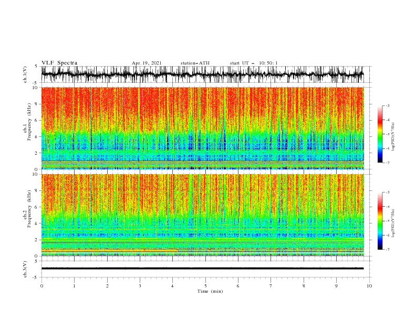
Task: Click the "5" tick of the ch.1(V) axis
Action: click(36, 66)
